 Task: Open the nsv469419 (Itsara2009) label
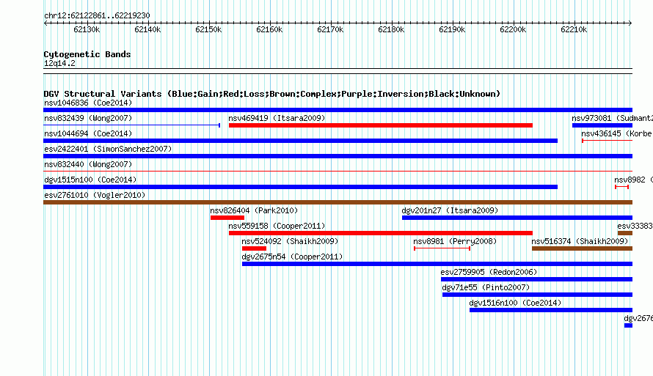277,118
